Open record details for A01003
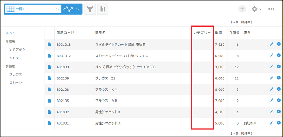This screenshot has width=283, height=137. pyautogui.click(x=49, y=67)
